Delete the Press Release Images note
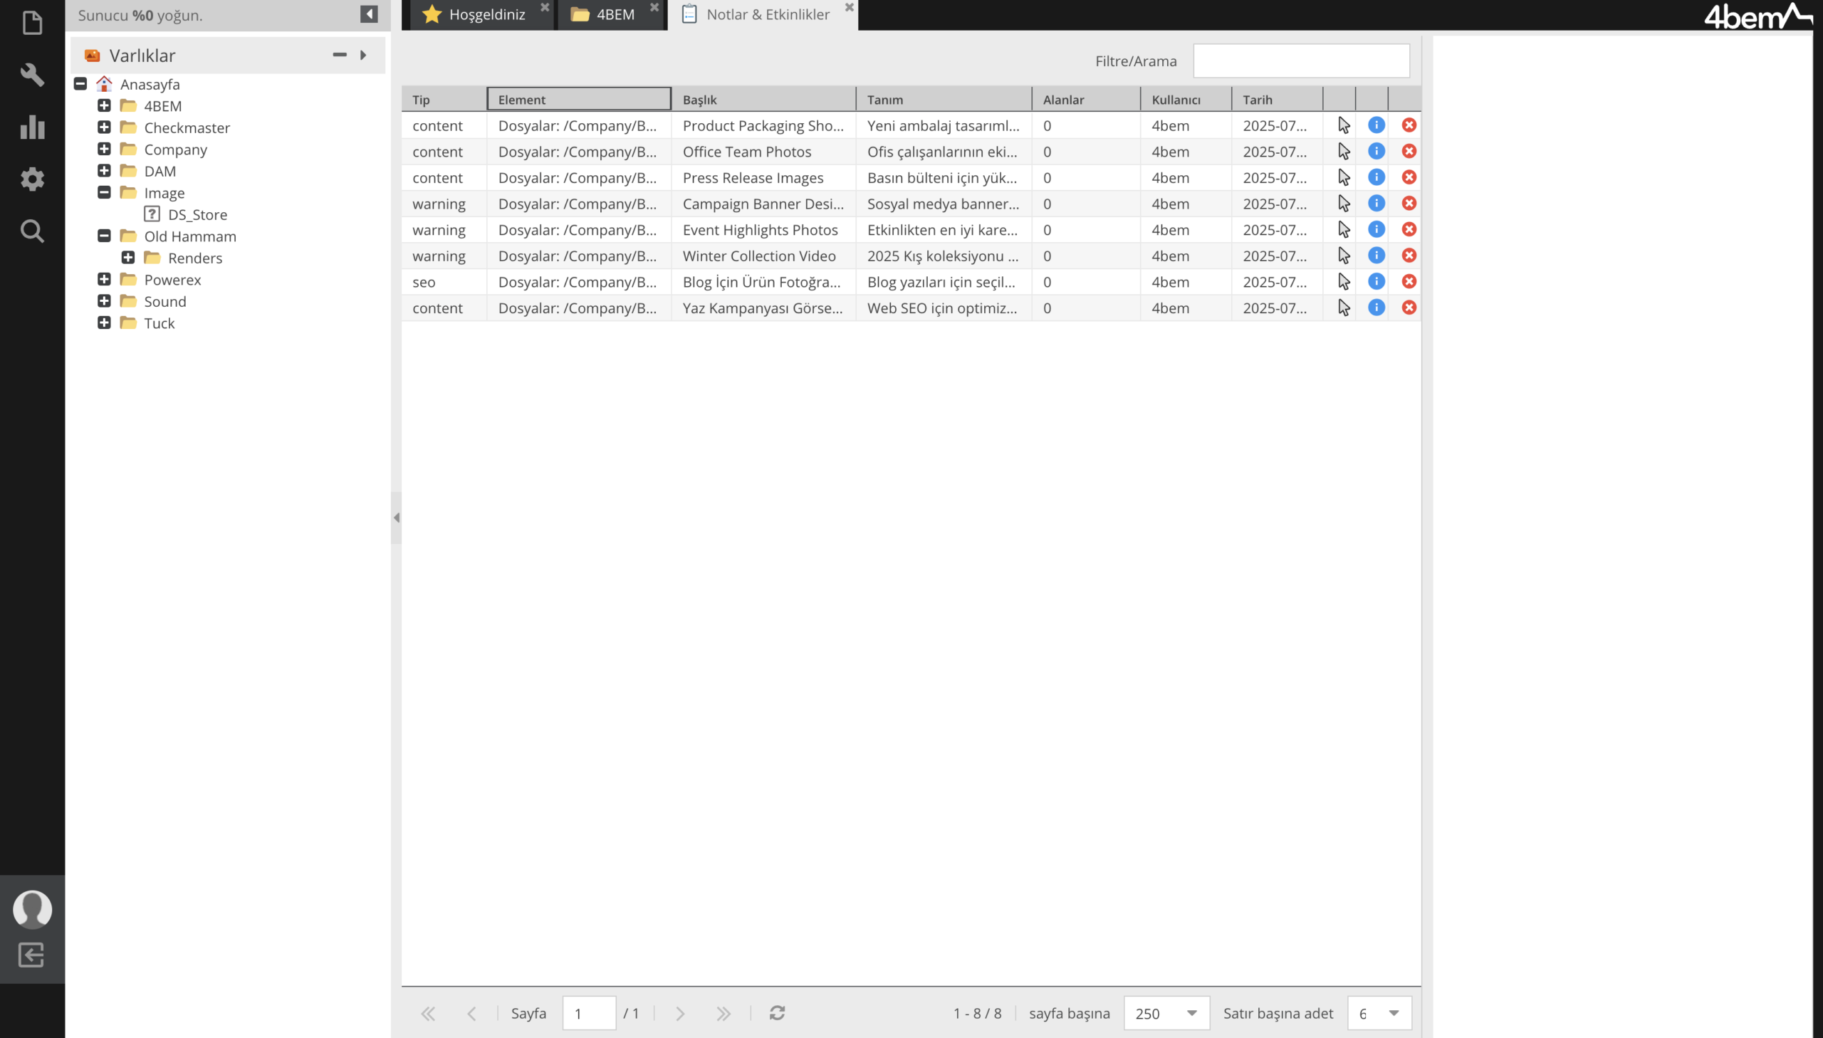Viewport: 1823px width, 1038px height. 1409,177
